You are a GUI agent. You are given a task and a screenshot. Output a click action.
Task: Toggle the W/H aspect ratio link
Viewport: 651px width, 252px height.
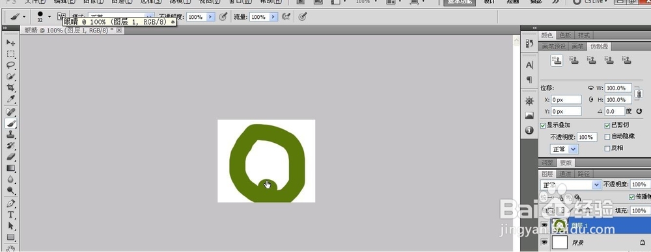(x=639, y=94)
